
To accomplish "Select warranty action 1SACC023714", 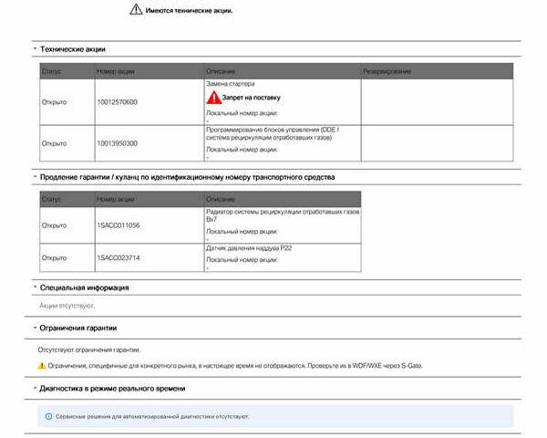I will [x=118, y=257].
